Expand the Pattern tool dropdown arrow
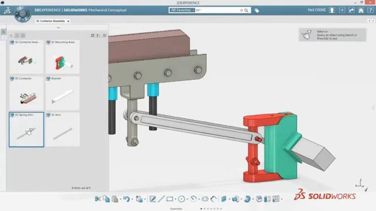 point(281,199)
